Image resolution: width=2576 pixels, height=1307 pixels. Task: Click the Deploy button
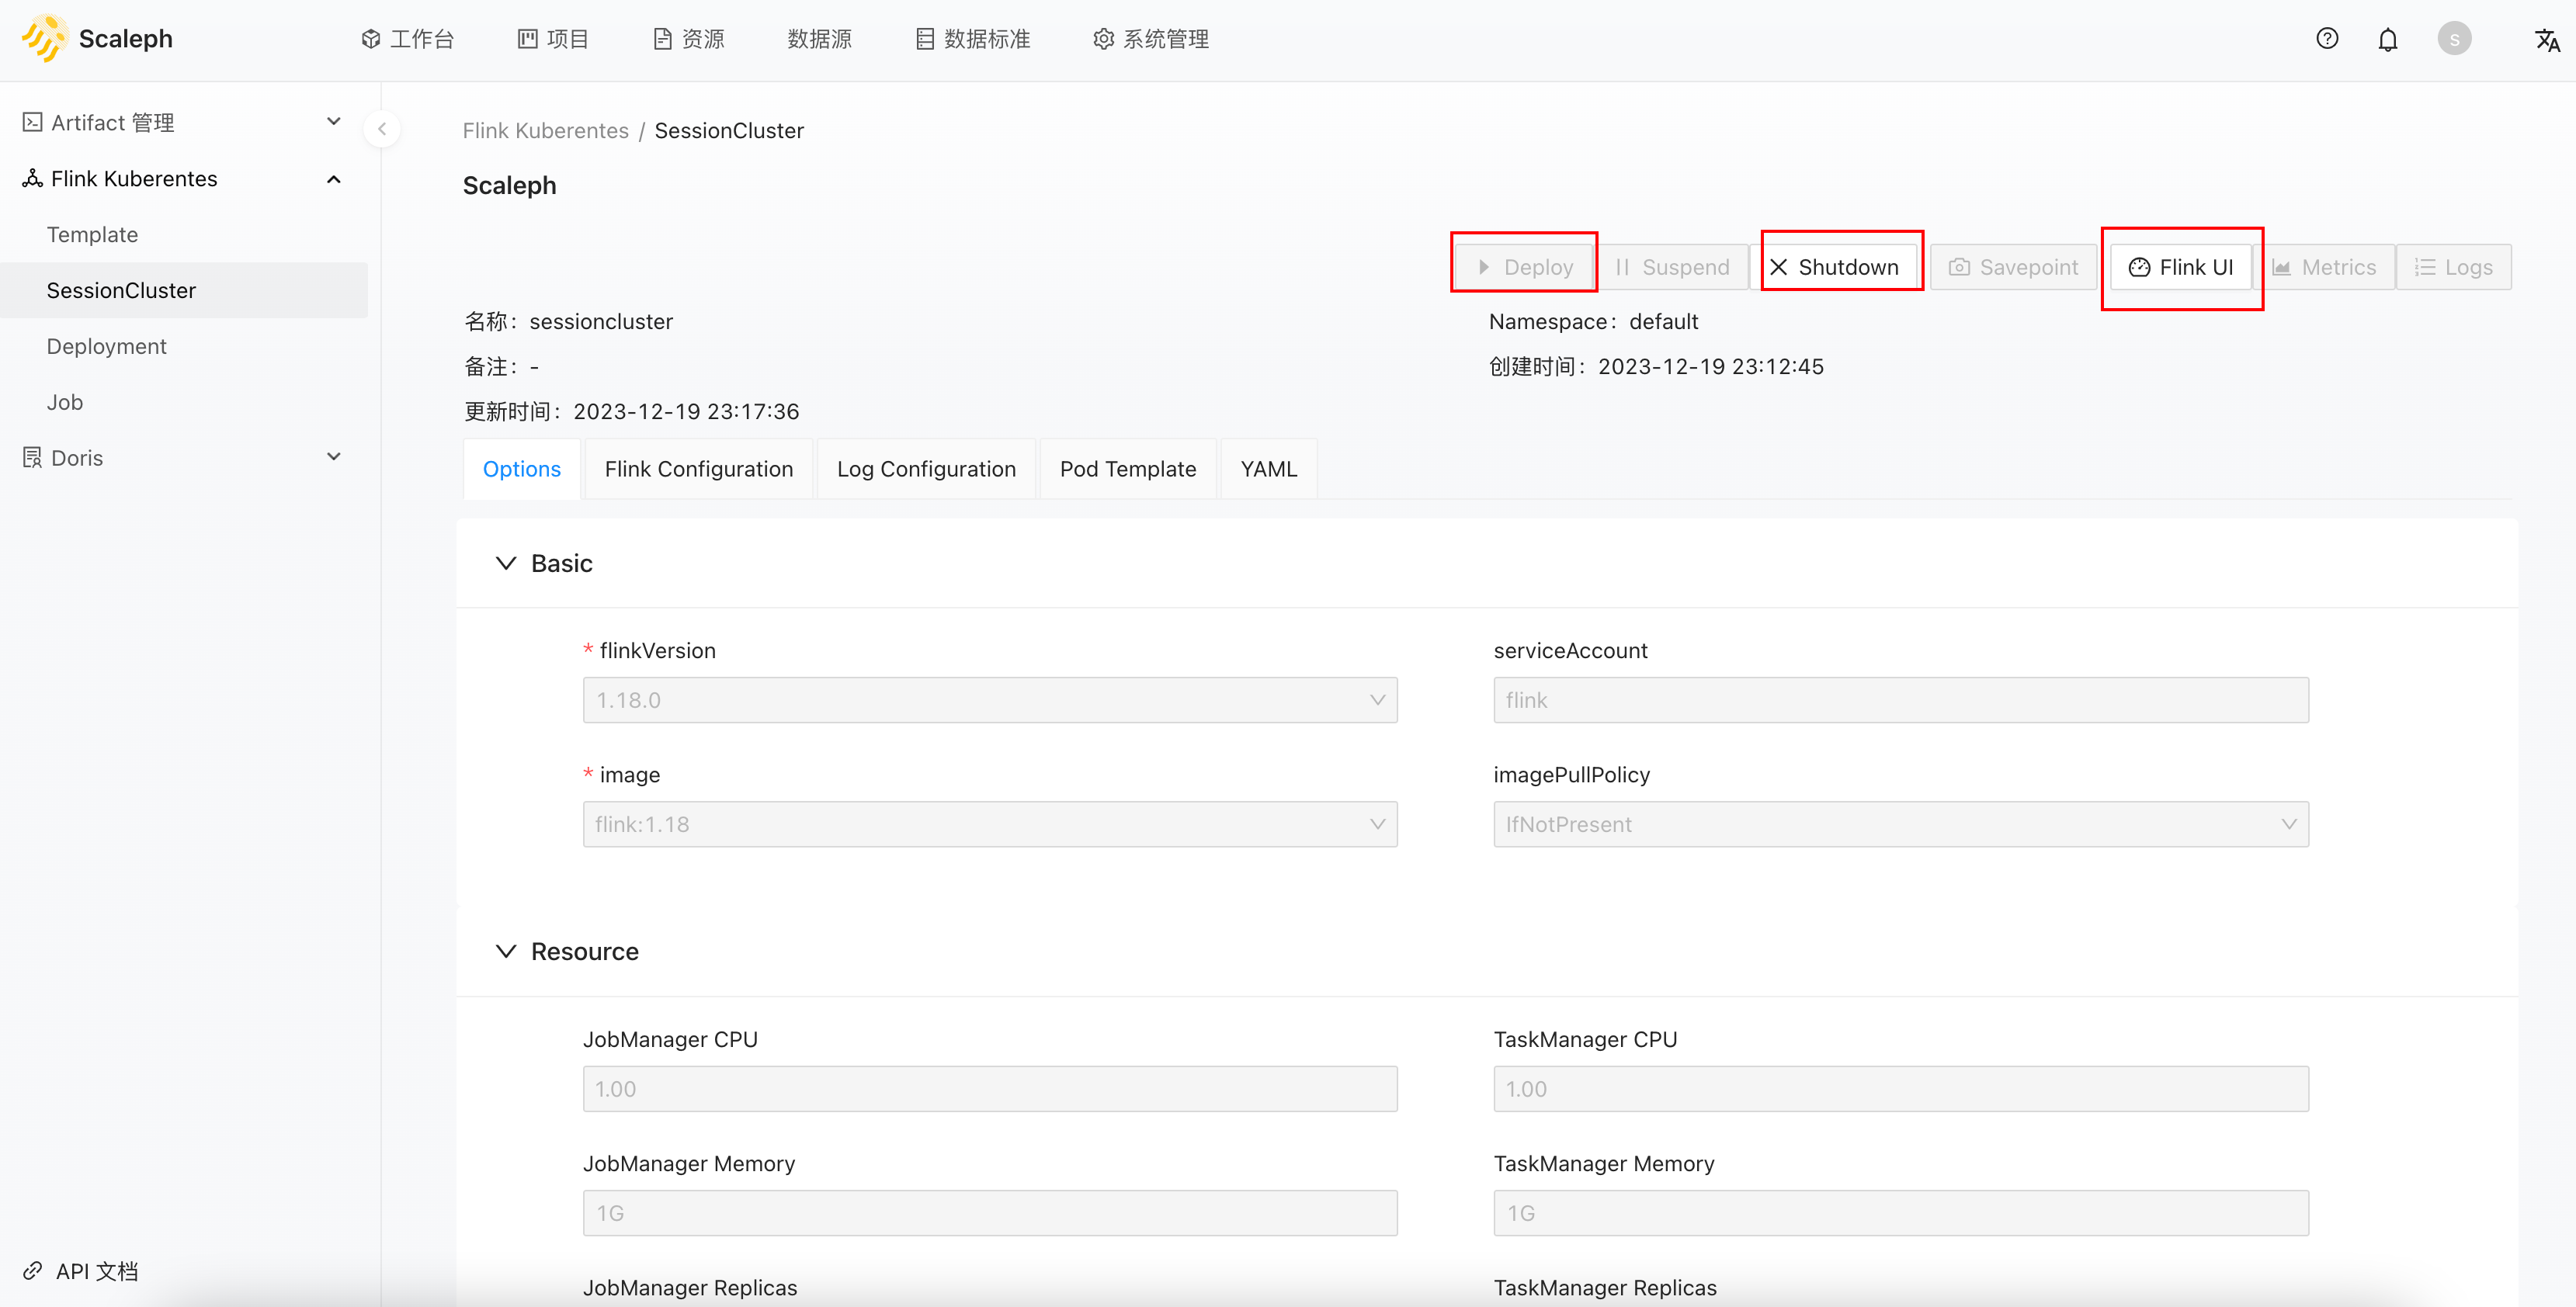point(1525,267)
